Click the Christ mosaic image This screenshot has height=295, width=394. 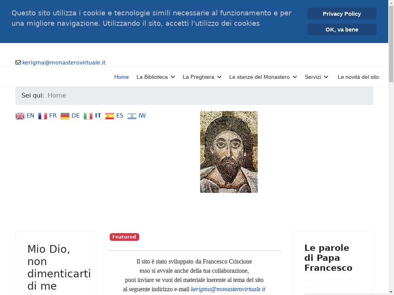point(229,152)
